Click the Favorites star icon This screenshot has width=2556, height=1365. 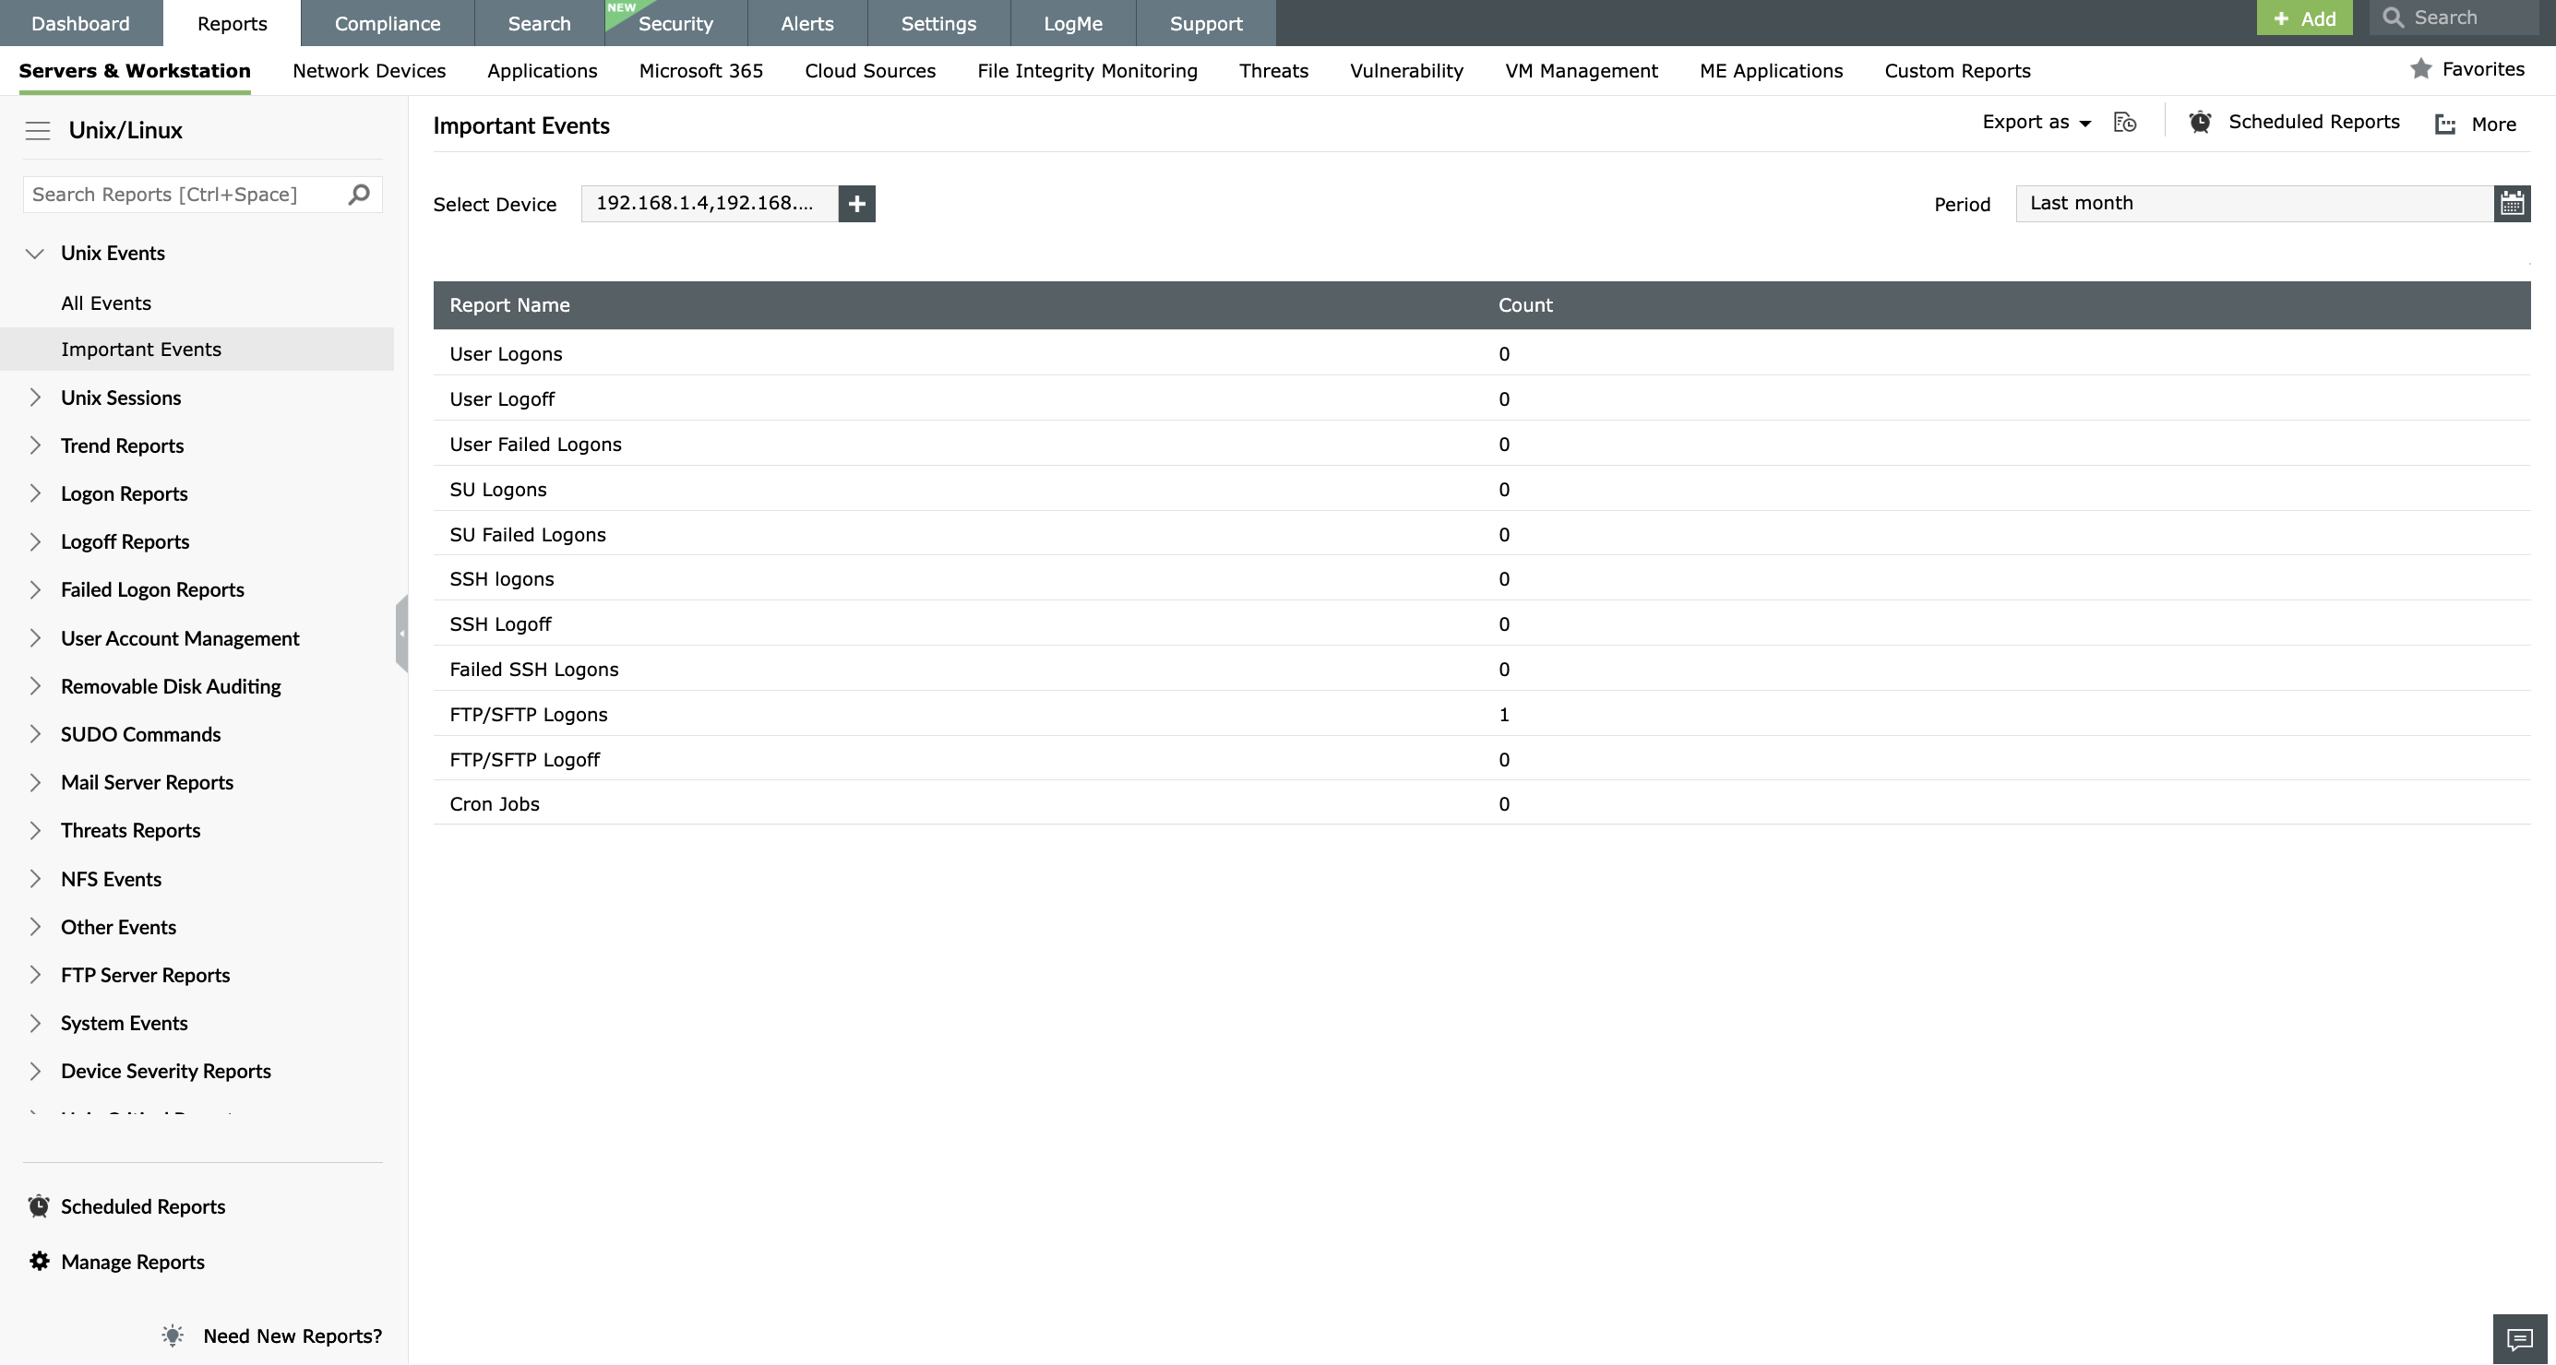point(2421,68)
